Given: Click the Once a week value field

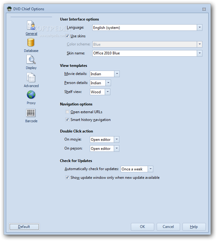Looking at the screenshot, I should [134, 169].
